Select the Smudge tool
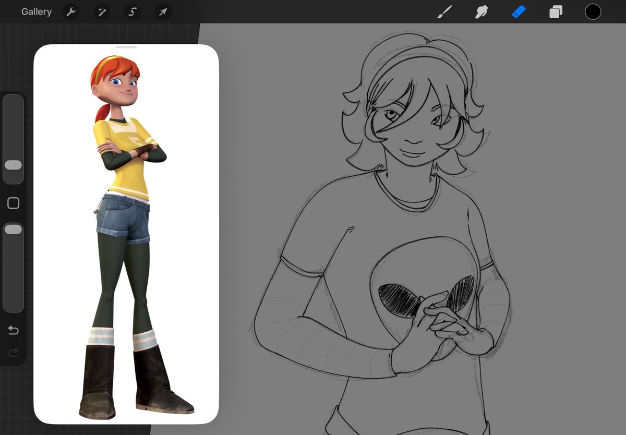626x435 pixels. 481,11
